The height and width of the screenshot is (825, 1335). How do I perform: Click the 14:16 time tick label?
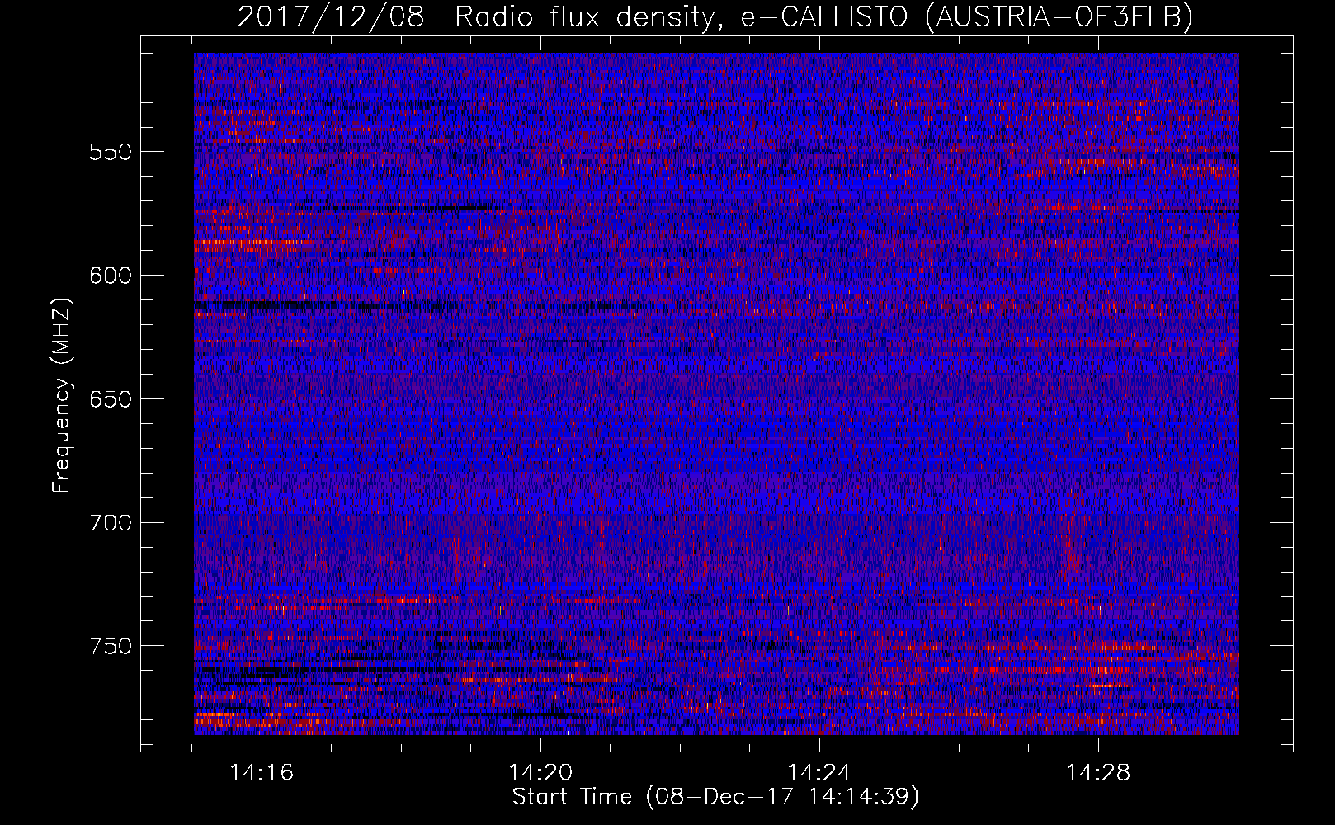pyautogui.click(x=262, y=773)
